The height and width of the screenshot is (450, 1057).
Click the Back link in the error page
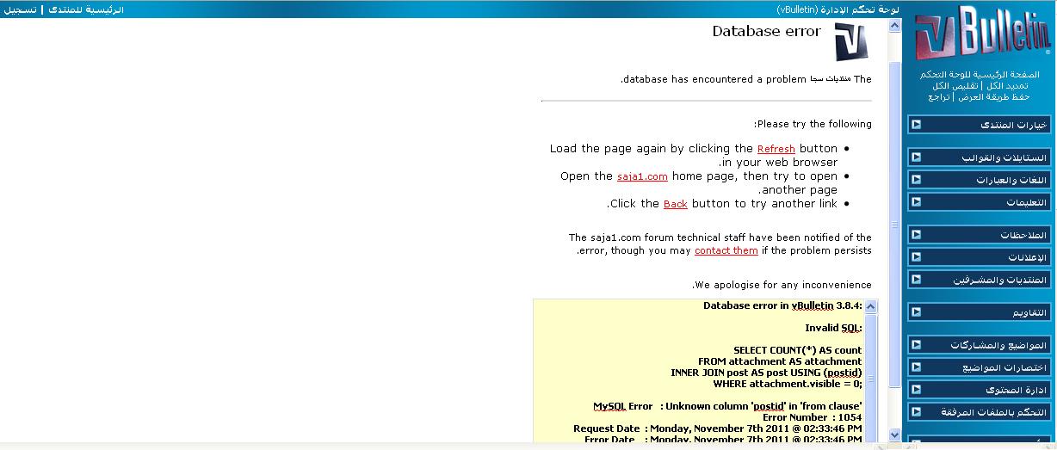coord(675,204)
